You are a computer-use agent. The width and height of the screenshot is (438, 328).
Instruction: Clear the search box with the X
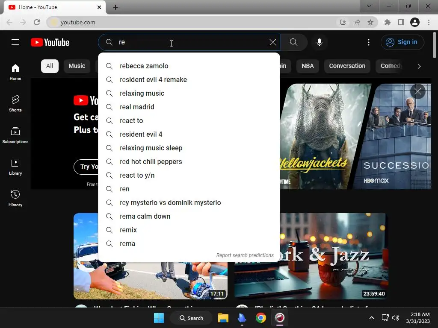(x=272, y=42)
